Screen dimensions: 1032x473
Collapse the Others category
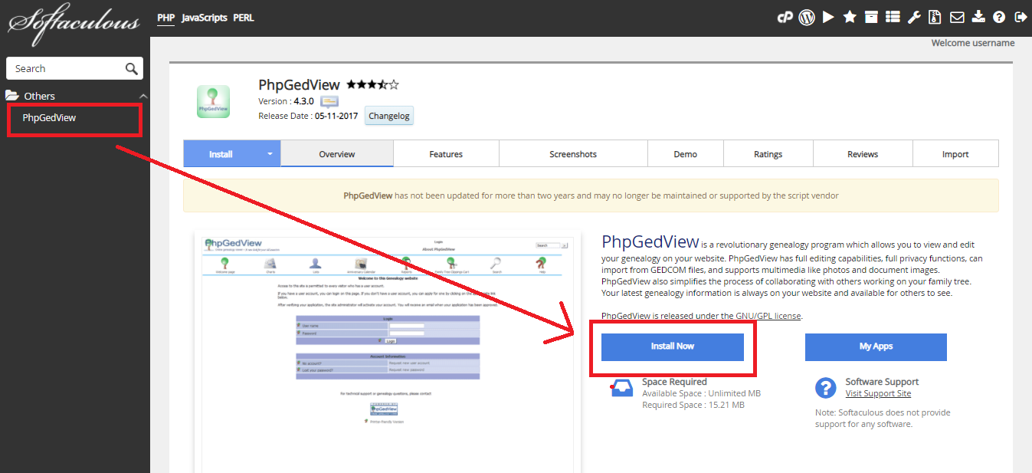click(143, 96)
